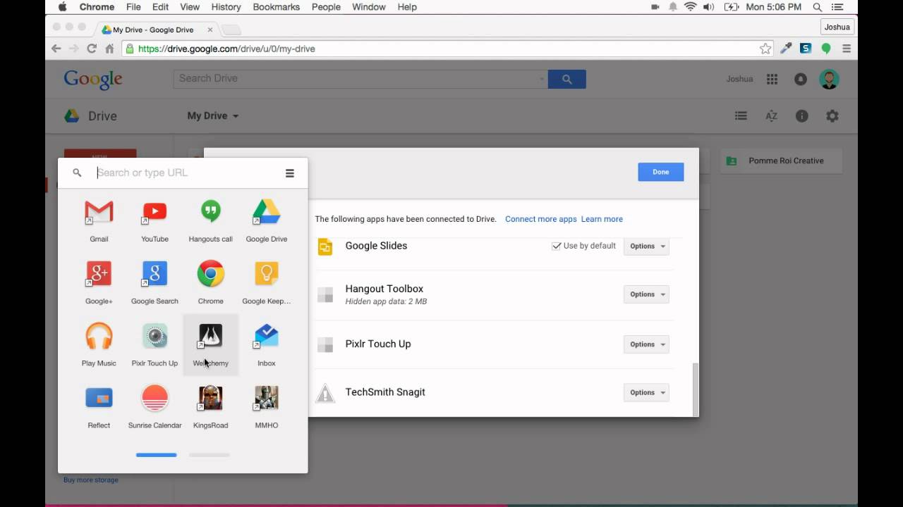The height and width of the screenshot is (507, 903).
Task: Open Options dropdown for TechSmith Snagit
Action: tap(646, 392)
